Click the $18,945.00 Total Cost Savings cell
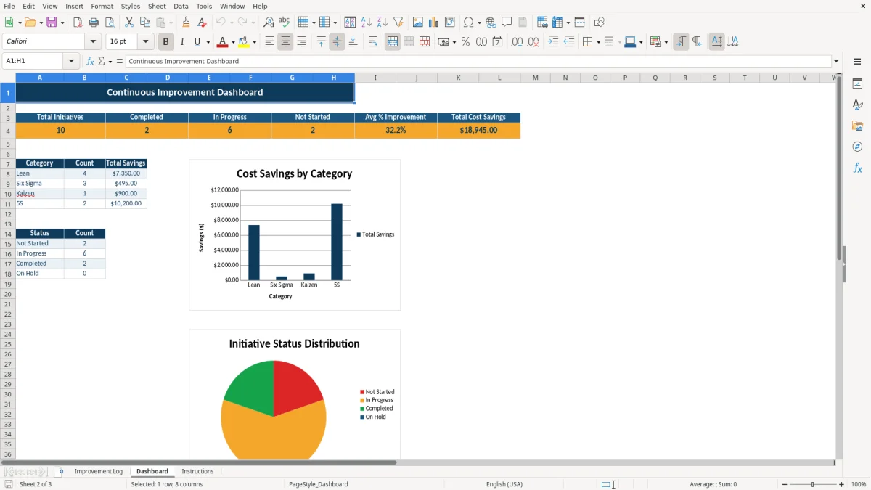 (x=478, y=131)
